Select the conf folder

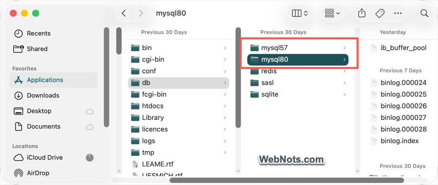(178, 71)
